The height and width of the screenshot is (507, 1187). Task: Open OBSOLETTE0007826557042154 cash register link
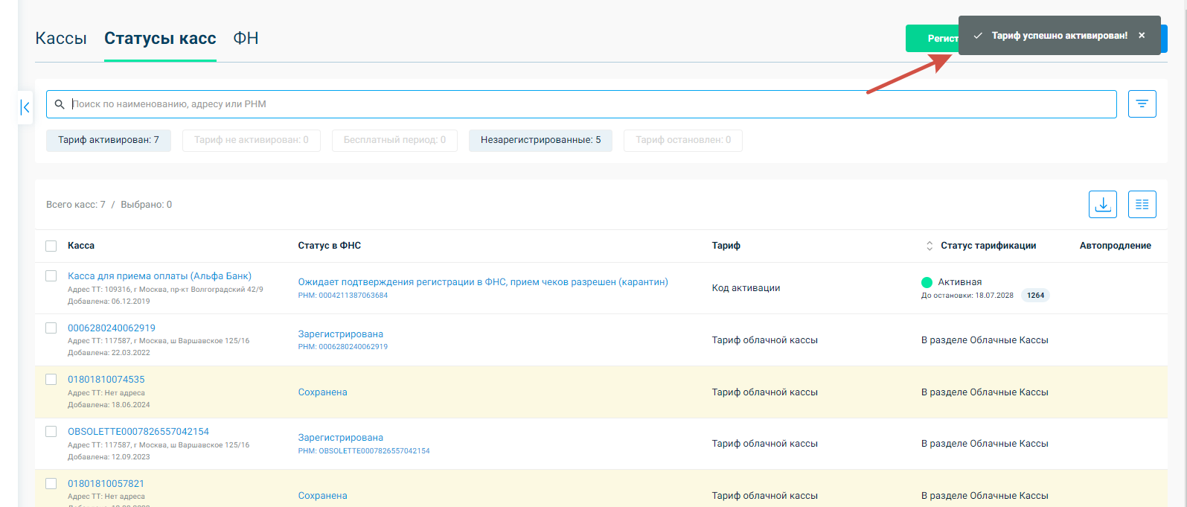pos(138,432)
